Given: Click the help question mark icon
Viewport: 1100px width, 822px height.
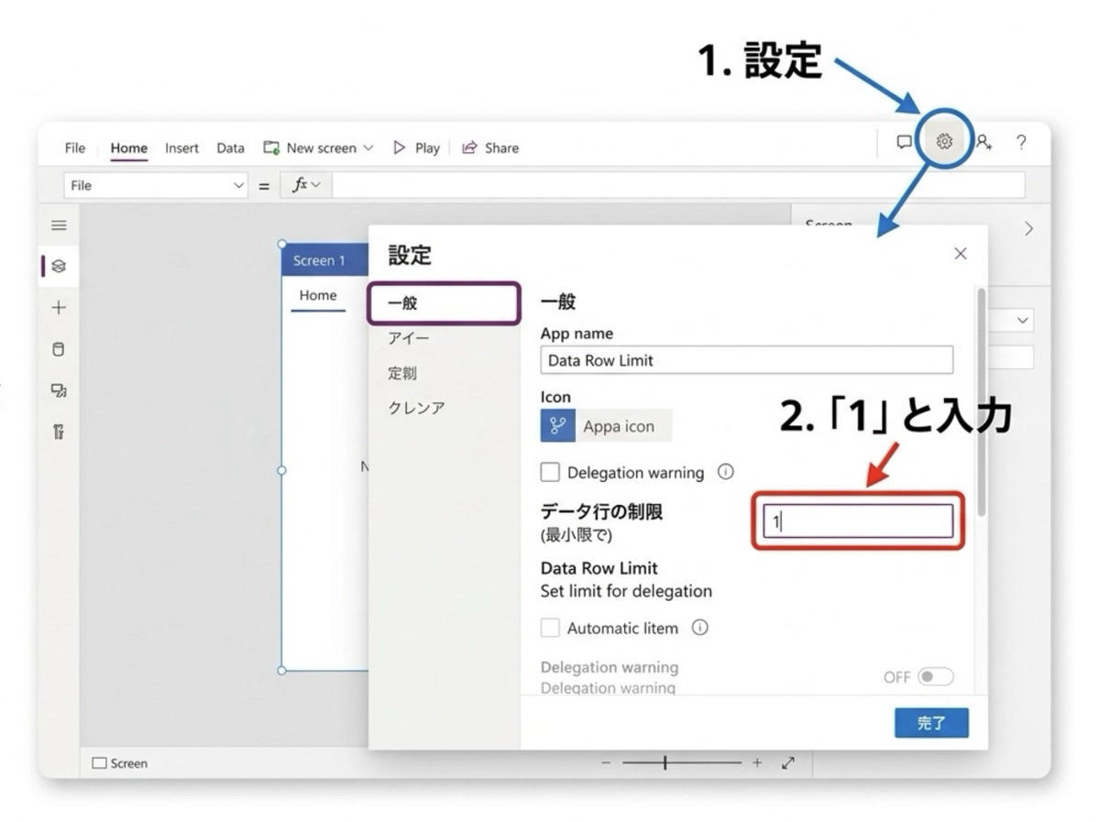Looking at the screenshot, I should [x=1021, y=142].
